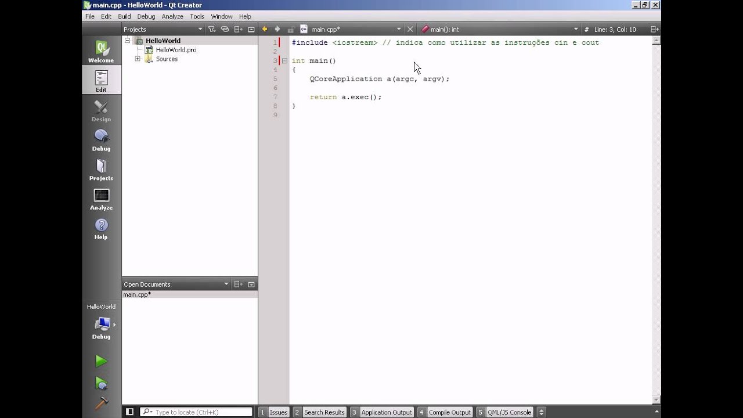Open the Projects mode

[101, 170]
